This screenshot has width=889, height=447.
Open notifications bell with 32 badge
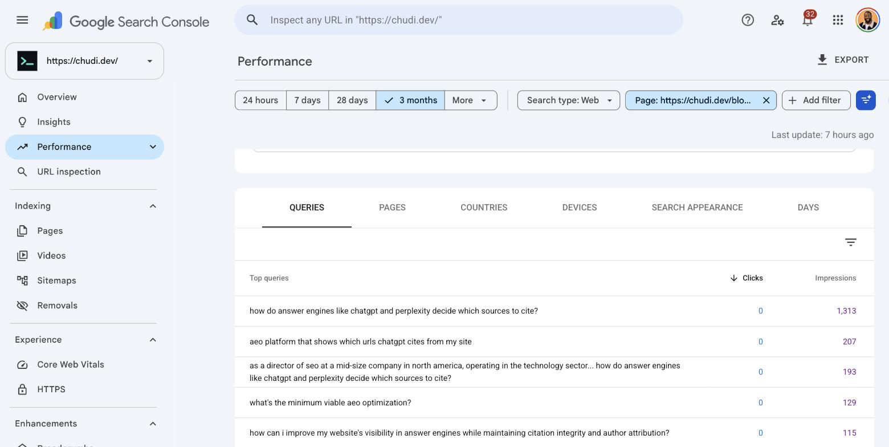808,20
